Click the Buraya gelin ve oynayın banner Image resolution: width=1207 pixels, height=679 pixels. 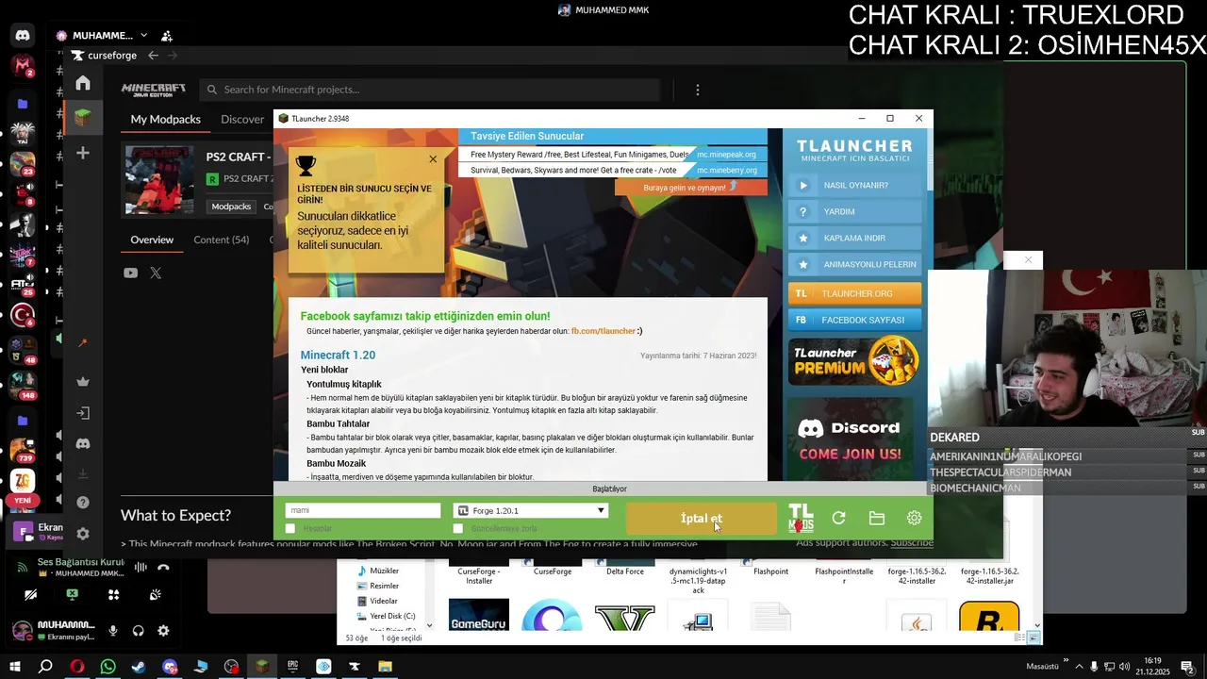tap(690, 187)
